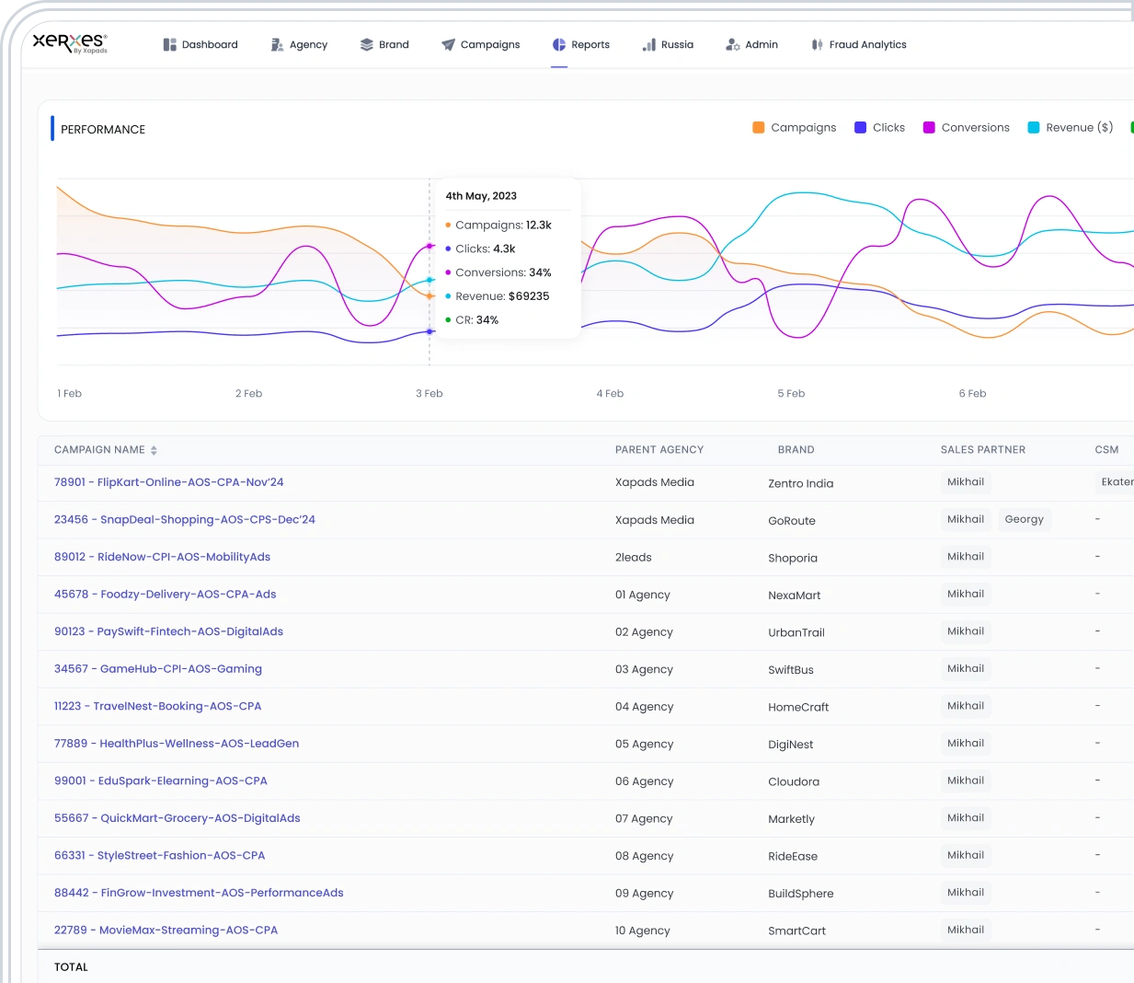
Task: Open the Dashboard menu tab
Action: point(200,44)
